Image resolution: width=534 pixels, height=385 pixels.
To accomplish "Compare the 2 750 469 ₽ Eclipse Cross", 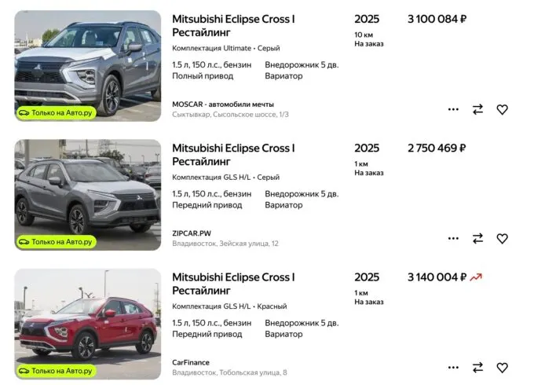I will click(477, 238).
